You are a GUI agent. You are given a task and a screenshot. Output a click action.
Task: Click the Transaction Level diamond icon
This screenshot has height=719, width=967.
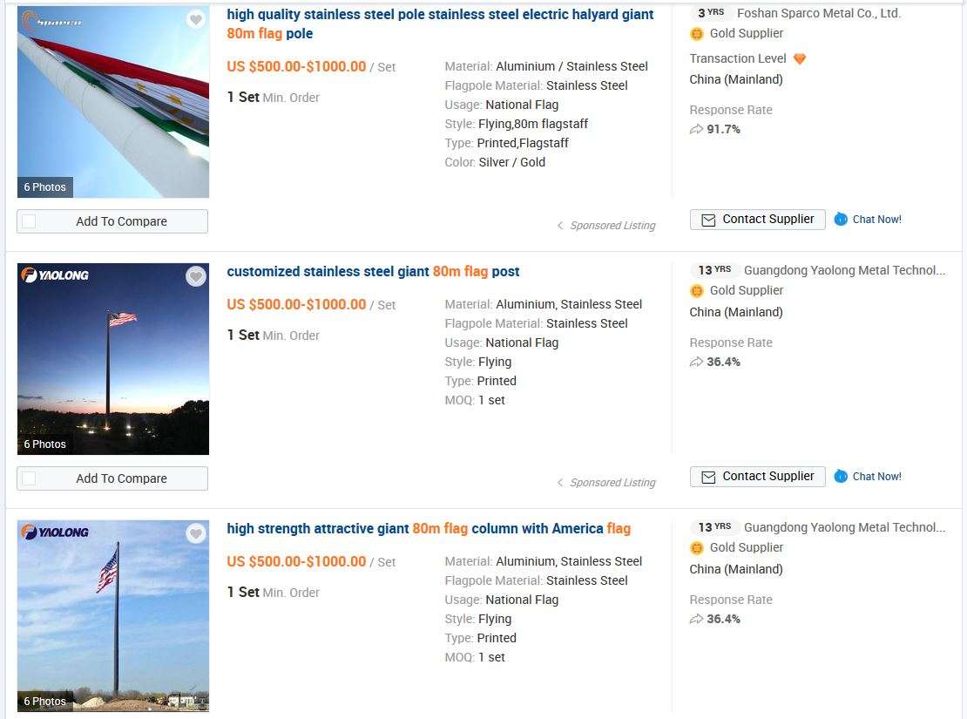point(800,59)
